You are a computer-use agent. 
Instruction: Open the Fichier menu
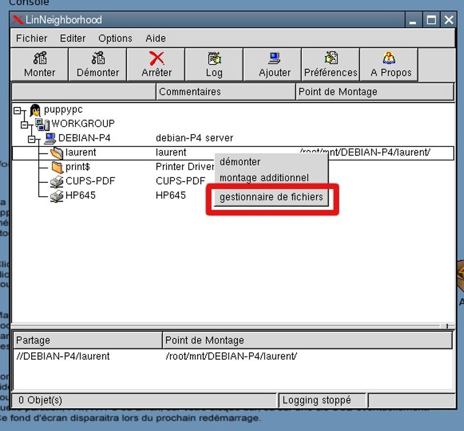click(x=32, y=38)
